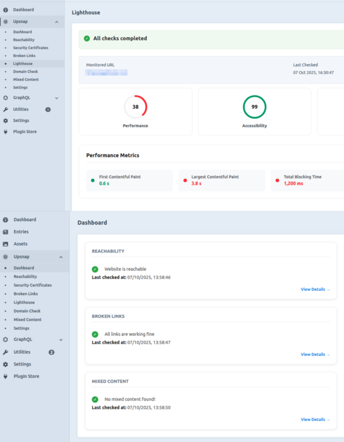Image resolution: width=344 pixels, height=442 pixels.
Task: Open Domain Check in top Upsnap submenu
Action: [x=25, y=71]
